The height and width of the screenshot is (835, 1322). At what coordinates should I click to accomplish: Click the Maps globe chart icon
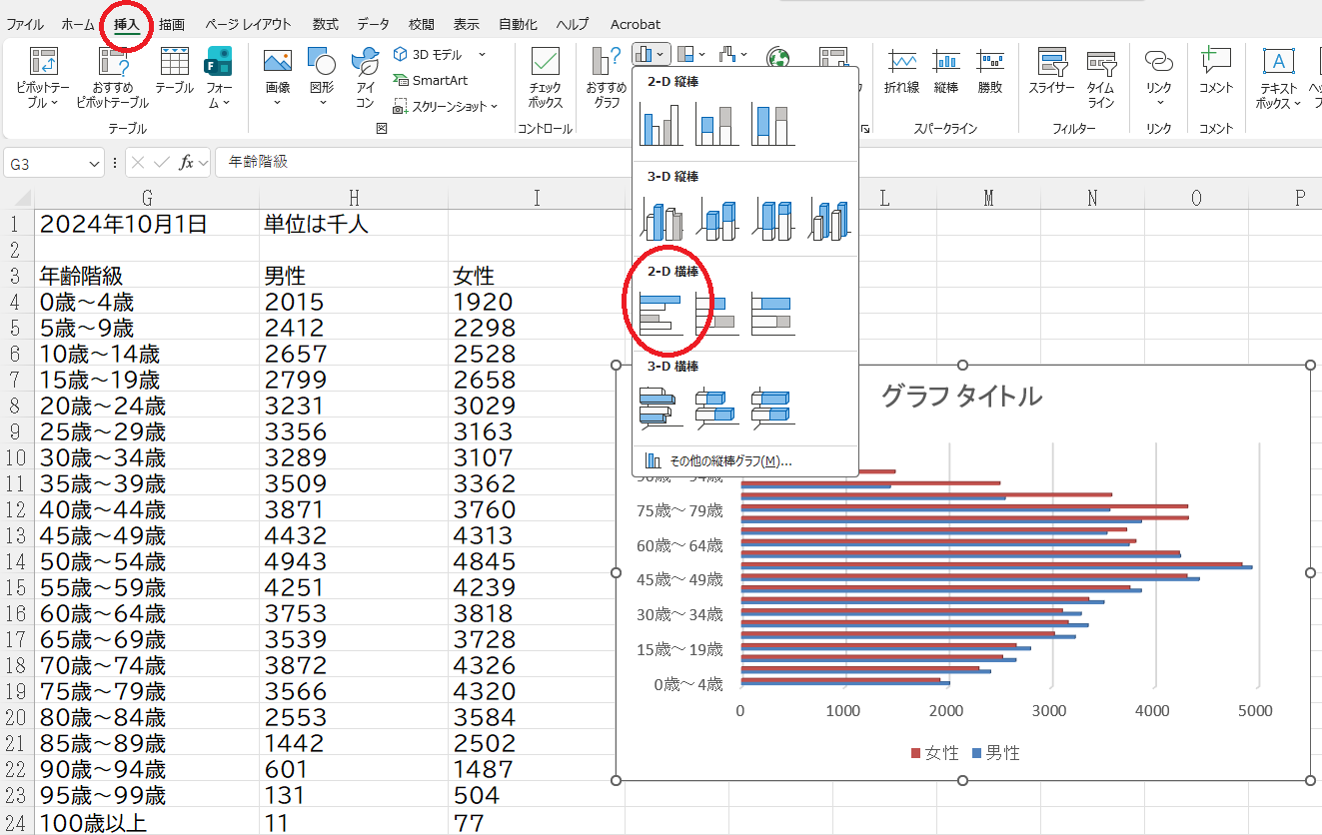777,60
